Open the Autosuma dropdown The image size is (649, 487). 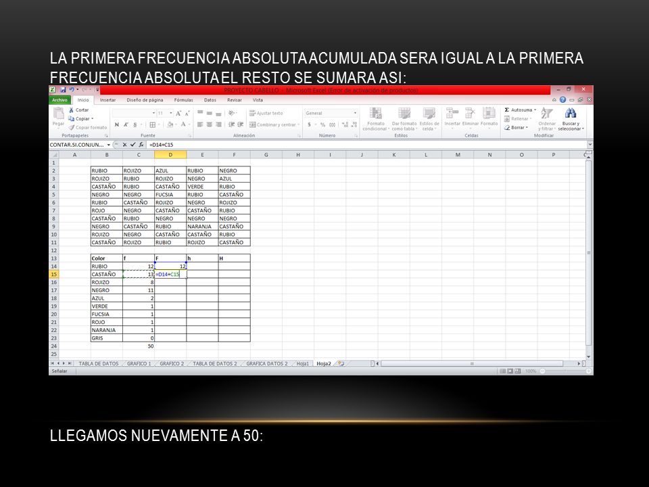535,110
